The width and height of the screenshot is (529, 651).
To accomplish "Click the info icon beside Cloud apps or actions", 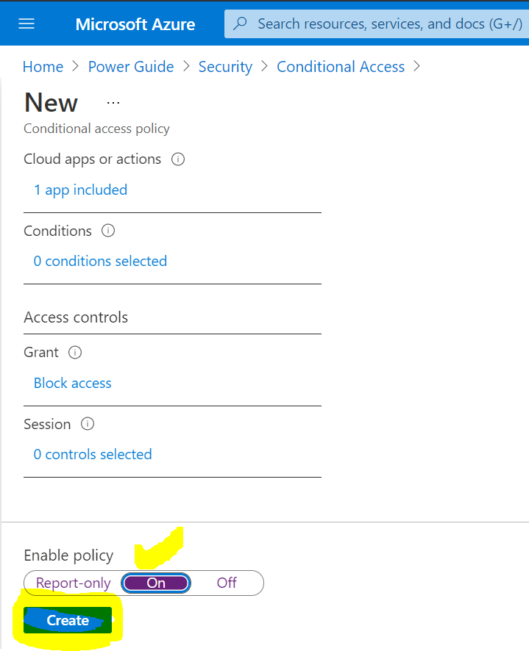I will (x=177, y=159).
